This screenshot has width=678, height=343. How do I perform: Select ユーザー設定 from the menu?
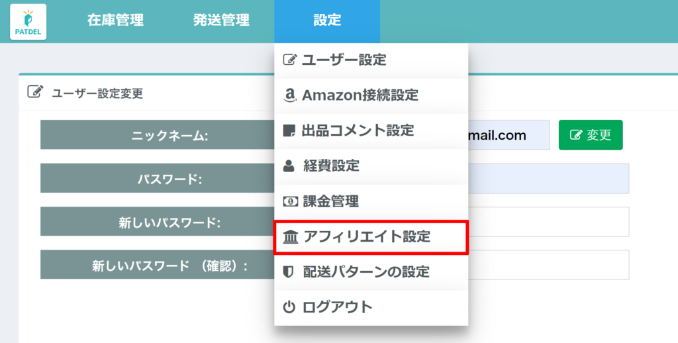point(344,60)
